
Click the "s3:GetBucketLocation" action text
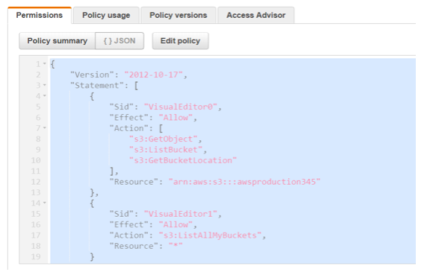[x=183, y=160]
